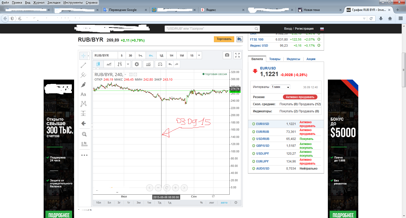Open the indicators menu

click(x=148, y=64)
